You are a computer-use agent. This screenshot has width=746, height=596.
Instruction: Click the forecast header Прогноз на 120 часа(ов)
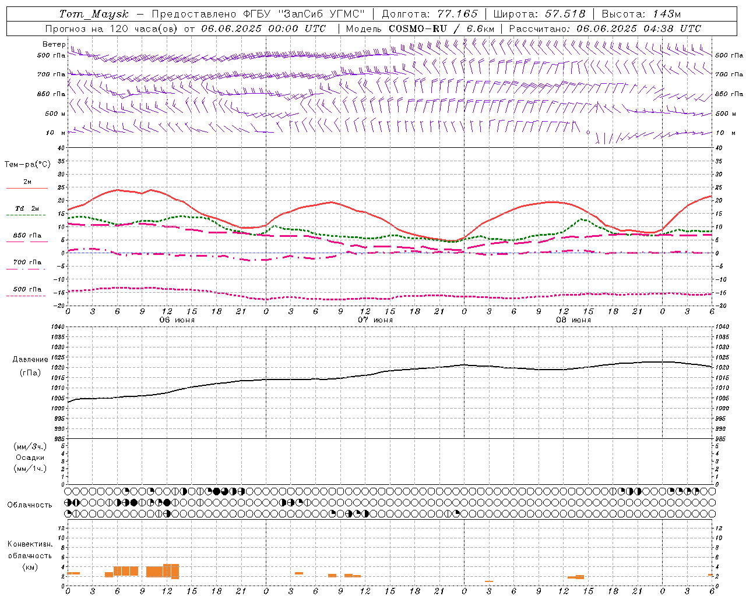(112, 29)
